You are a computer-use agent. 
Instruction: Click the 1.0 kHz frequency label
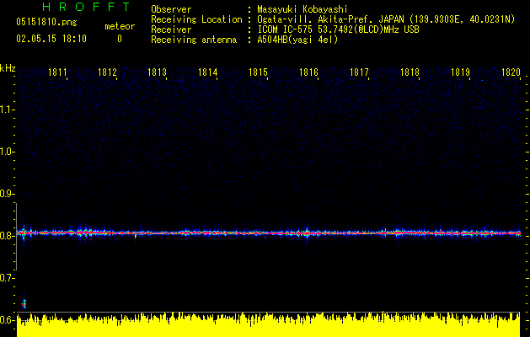tap(7, 152)
